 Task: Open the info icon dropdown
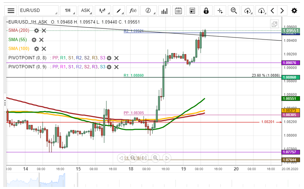148,10
